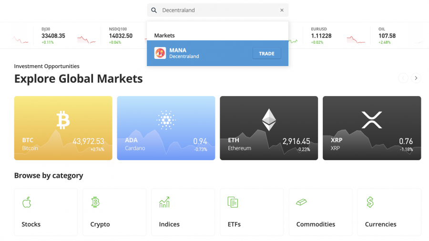Browse the Stocks category
429x241 pixels.
pyautogui.click(x=46, y=212)
